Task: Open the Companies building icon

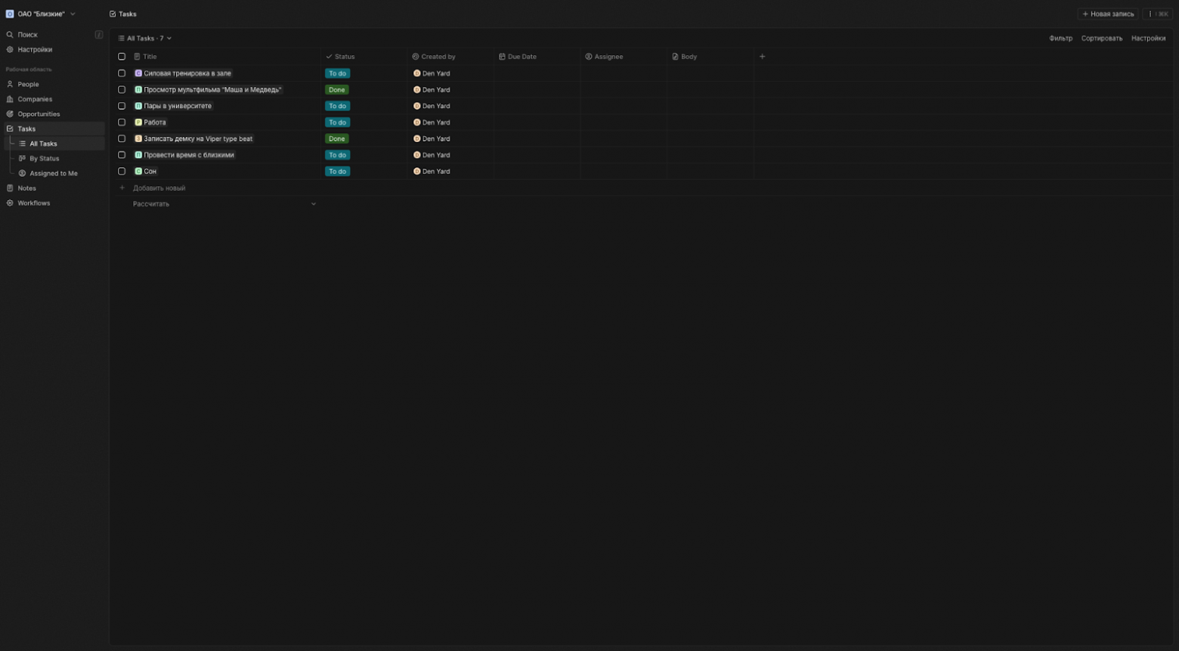Action: pos(10,99)
